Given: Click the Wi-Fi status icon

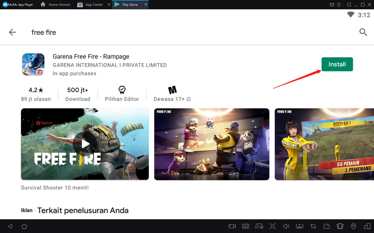Looking at the screenshot, I should (x=351, y=15).
